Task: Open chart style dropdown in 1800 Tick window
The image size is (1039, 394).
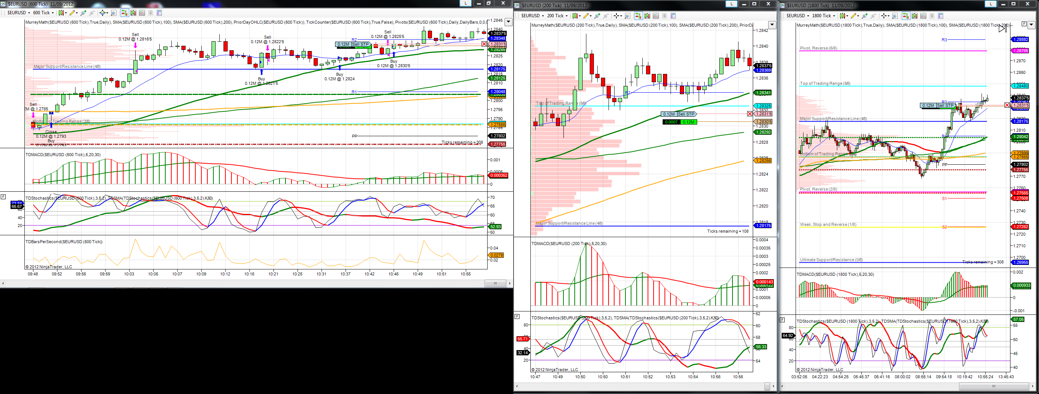Action: pos(844,16)
